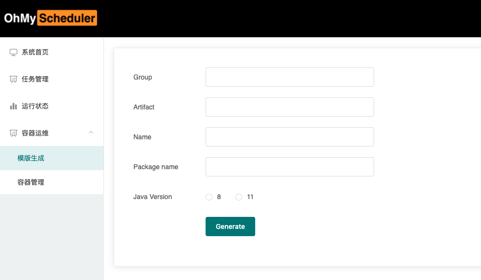Click the monitor icon beside 系统首页
Viewport: 481px width, 280px height.
click(13, 52)
